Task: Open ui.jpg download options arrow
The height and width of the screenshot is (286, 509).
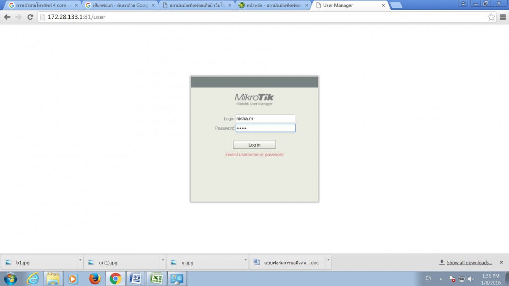Action: (245, 260)
